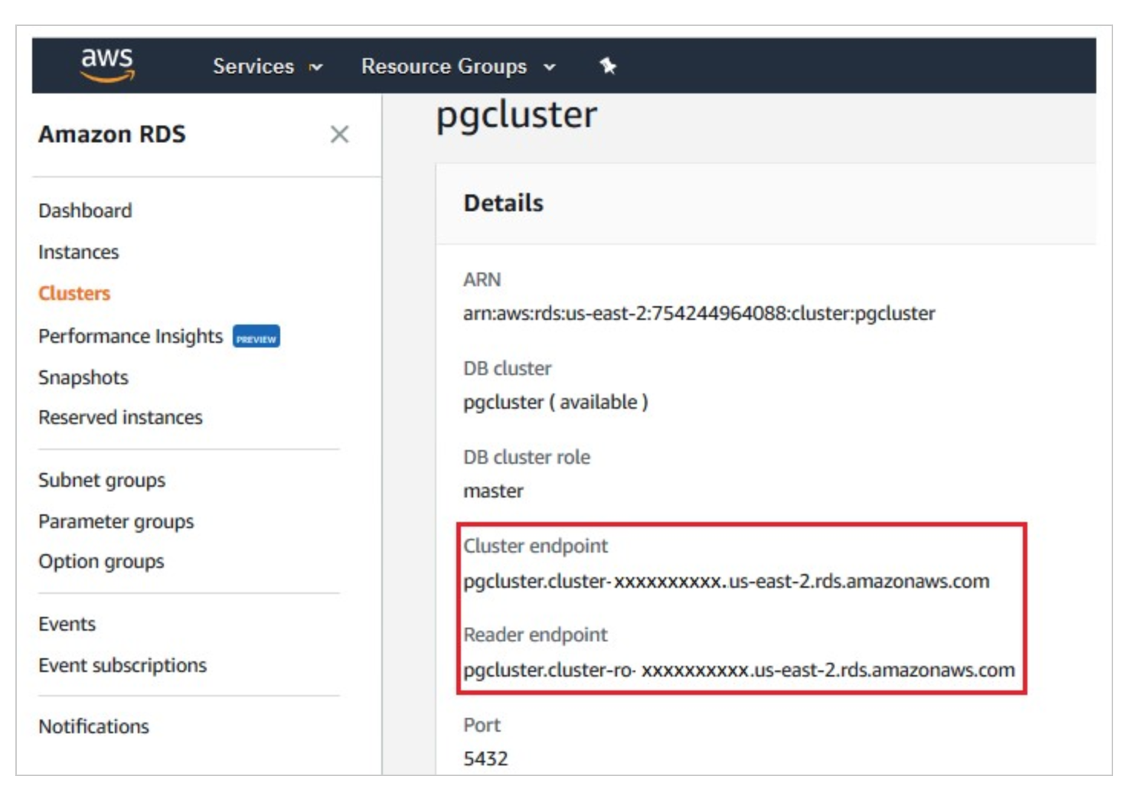Open Snapshots in the sidebar
1130x796 pixels.
(83, 377)
